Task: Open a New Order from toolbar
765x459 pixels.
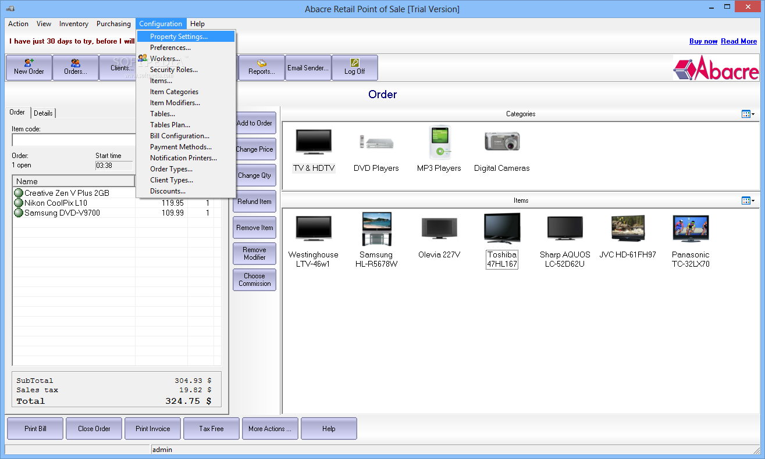Action: pos(29,67)
